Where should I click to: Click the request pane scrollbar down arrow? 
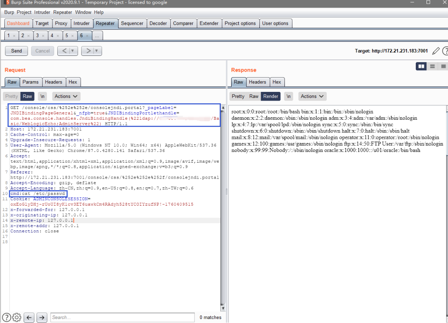(x=223, y=308)
